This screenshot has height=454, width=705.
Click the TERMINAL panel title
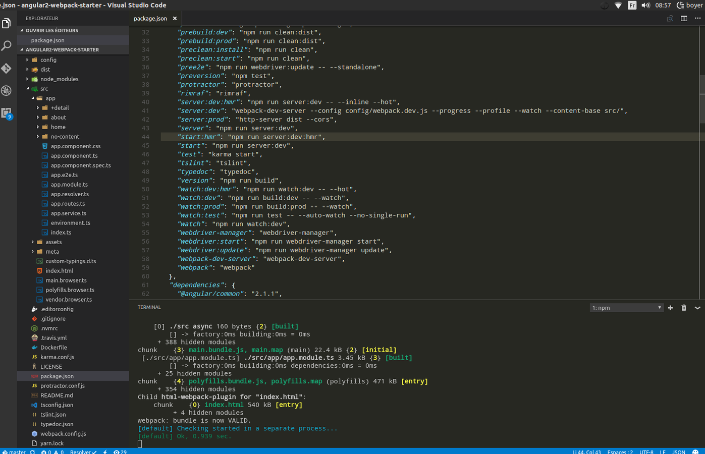[149, 307]
